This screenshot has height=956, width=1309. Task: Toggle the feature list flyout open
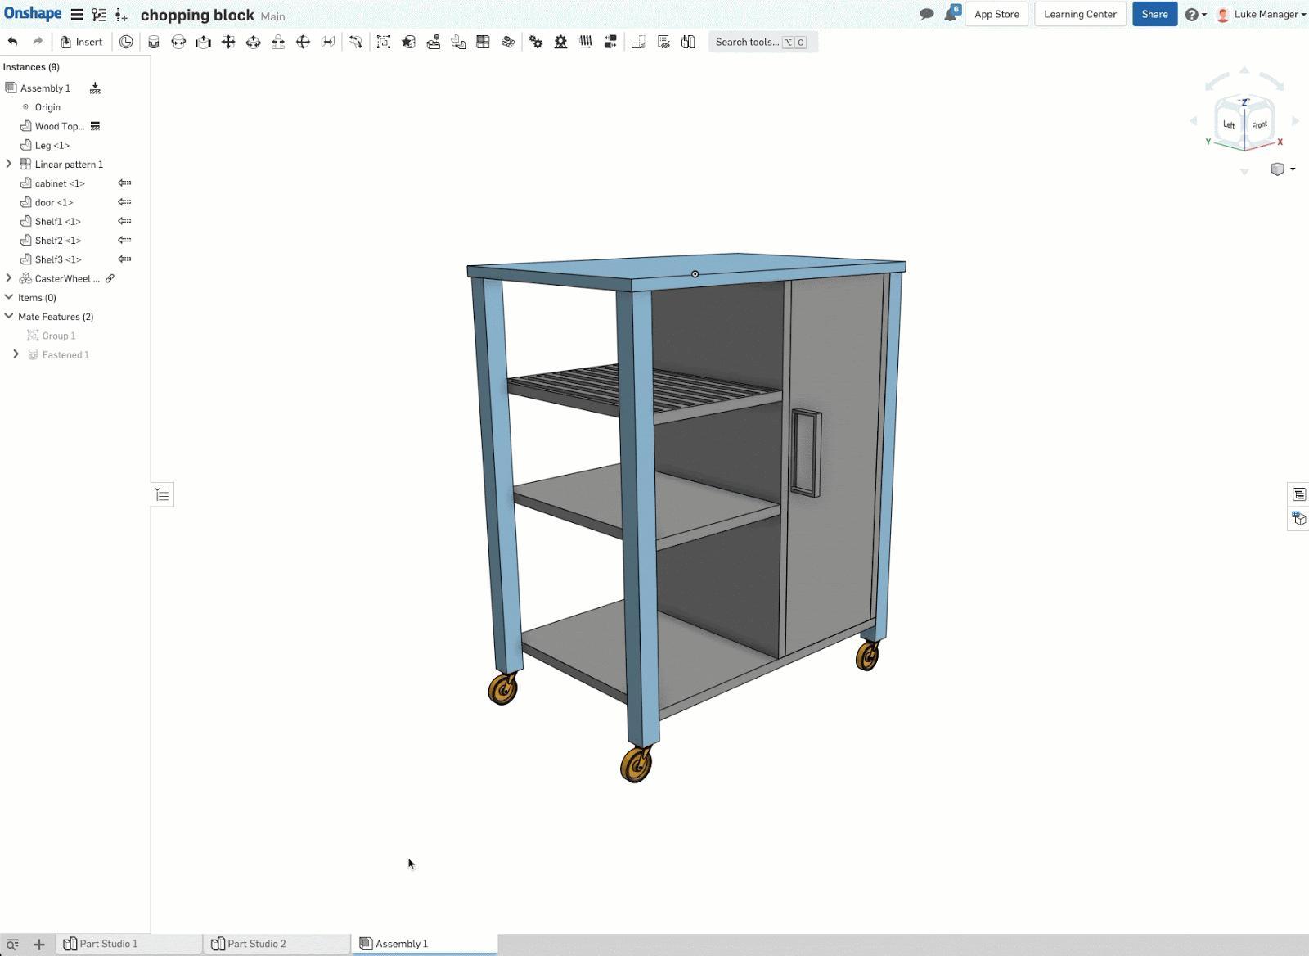[x=162, y=494]
